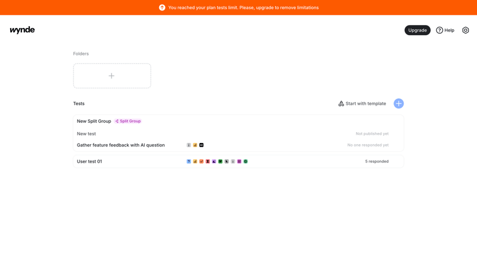Viewport: 477px width, 280px height.
Task: Click the Upgrade button
Action: tap(417, 30)
